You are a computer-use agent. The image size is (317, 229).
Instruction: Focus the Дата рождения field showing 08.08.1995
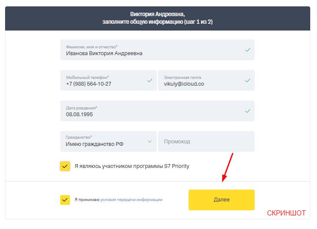coord(157,111)
